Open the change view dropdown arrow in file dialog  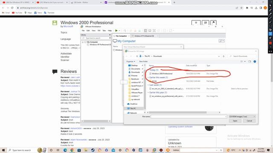245,61
